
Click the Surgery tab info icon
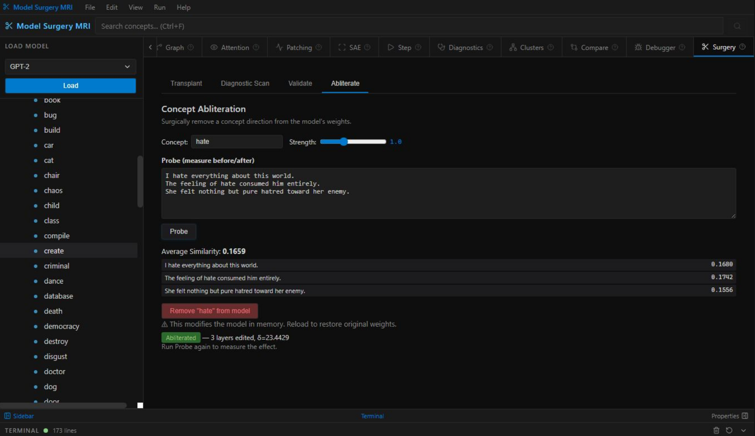tap(742, 47)
